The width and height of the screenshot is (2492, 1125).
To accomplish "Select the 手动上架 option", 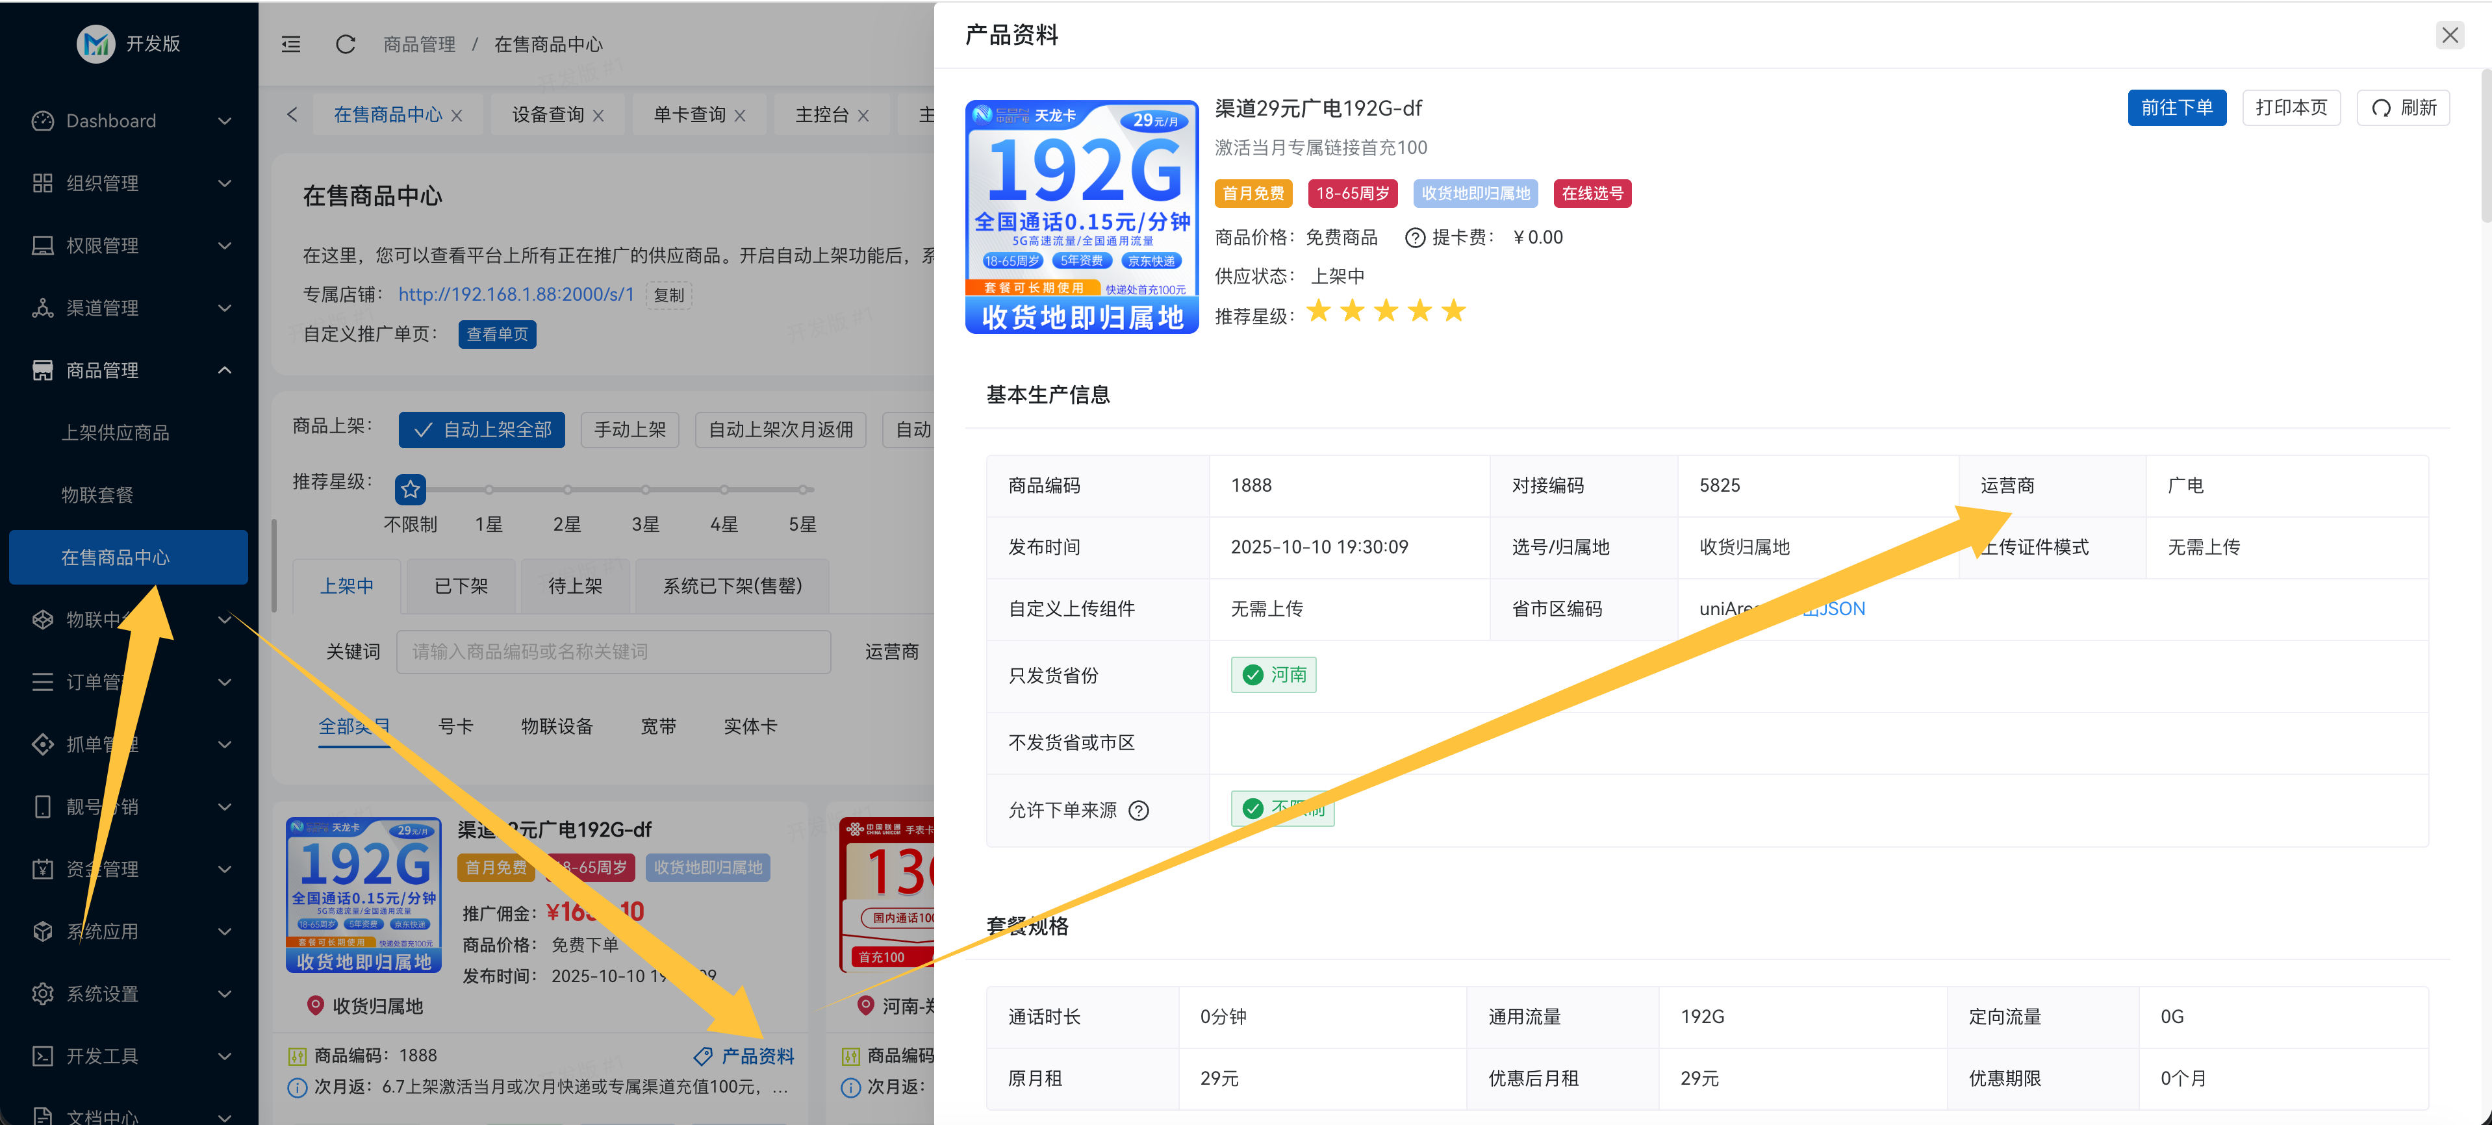I will [629, 429].
